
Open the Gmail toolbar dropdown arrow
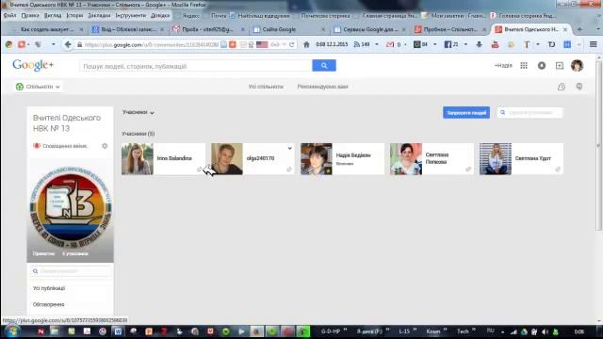(x=405, y=44)
